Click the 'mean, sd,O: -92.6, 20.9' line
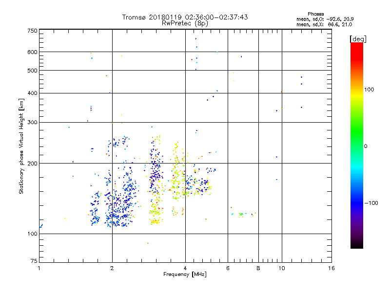The height and width of the screenshot is (292, 390). (325, 19)
